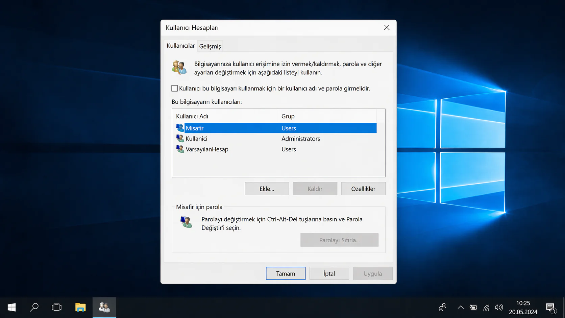Click the clock showing 20.05.2024
565x318 pixels.
pos(523,307)
